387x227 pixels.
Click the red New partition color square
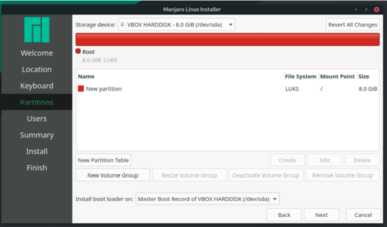point(81,88)
